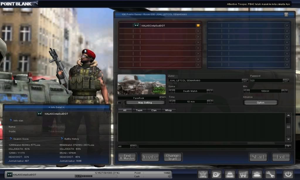300x180 pixels.
Task: Tick the checkbox left of Map Setting
Action: coord(120,103)
